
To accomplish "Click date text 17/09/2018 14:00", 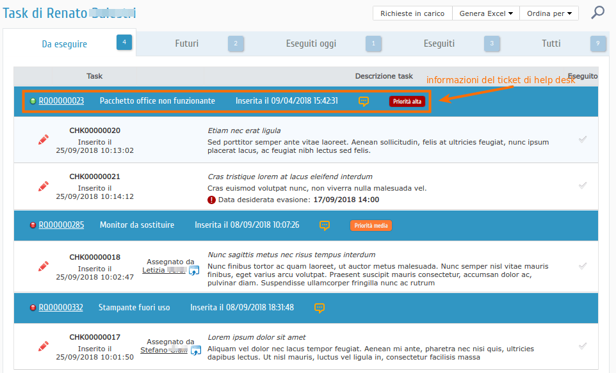I will pyautogui.click(x=346, y=200).
